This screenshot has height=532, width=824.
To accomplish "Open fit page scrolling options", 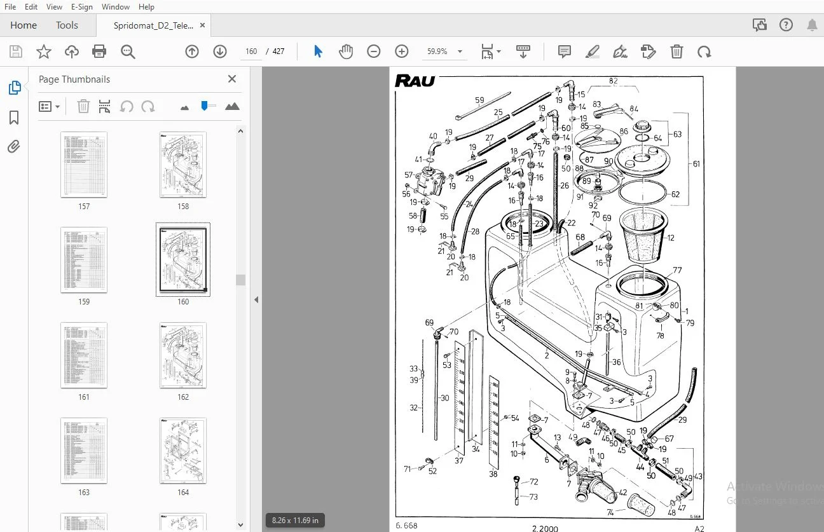I will pyautogui.click(x=490, y=51).
